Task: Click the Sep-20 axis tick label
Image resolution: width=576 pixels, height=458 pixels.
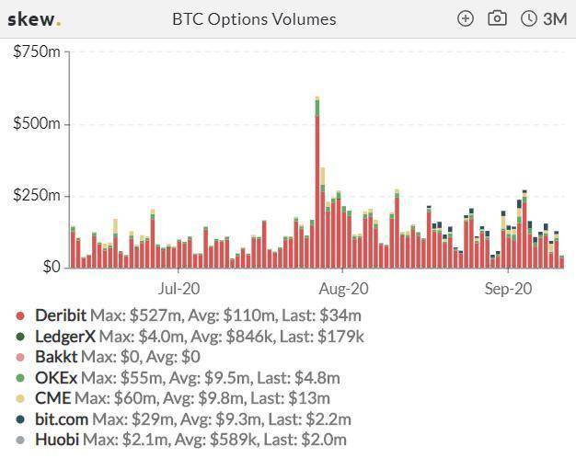Action: pyautogui.click(x=508, y=289)
